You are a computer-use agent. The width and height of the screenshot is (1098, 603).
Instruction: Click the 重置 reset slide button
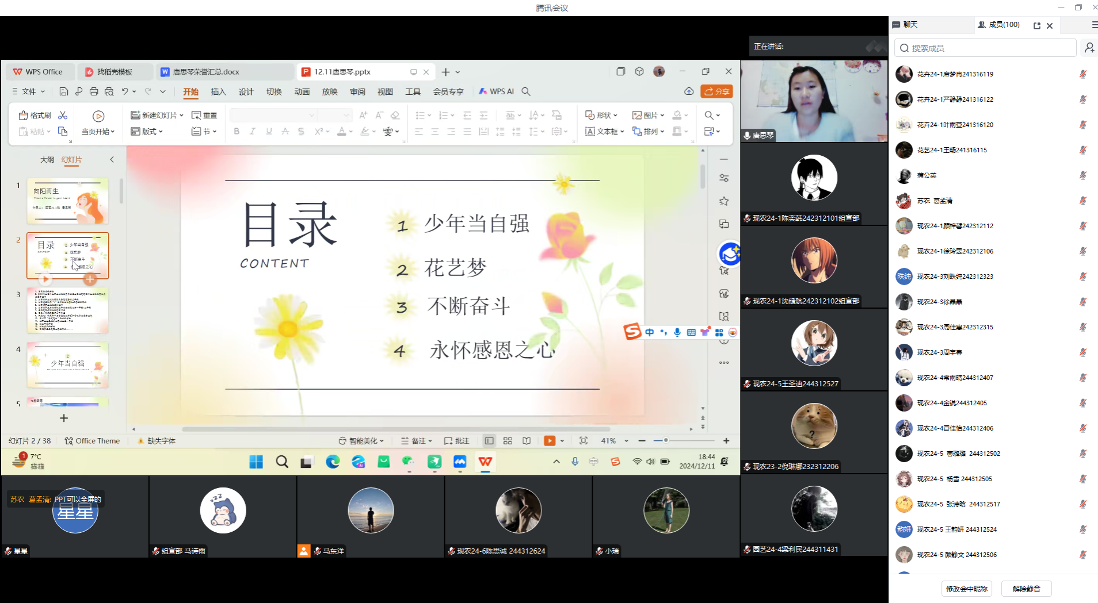point(204,116)
